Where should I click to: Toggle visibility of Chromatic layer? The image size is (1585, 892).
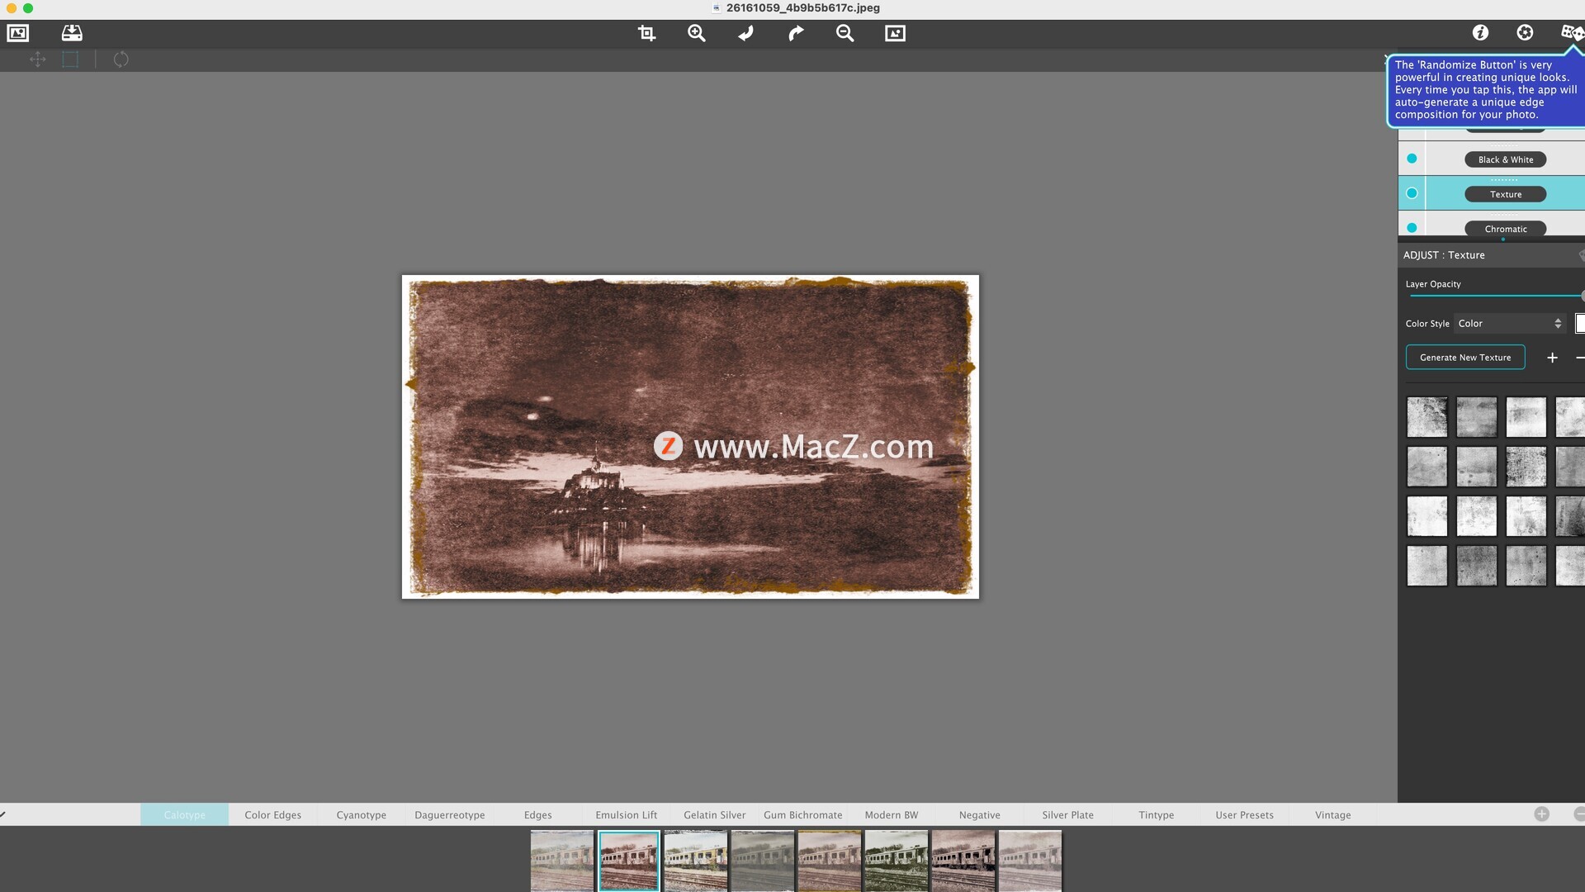point(1412,228)
